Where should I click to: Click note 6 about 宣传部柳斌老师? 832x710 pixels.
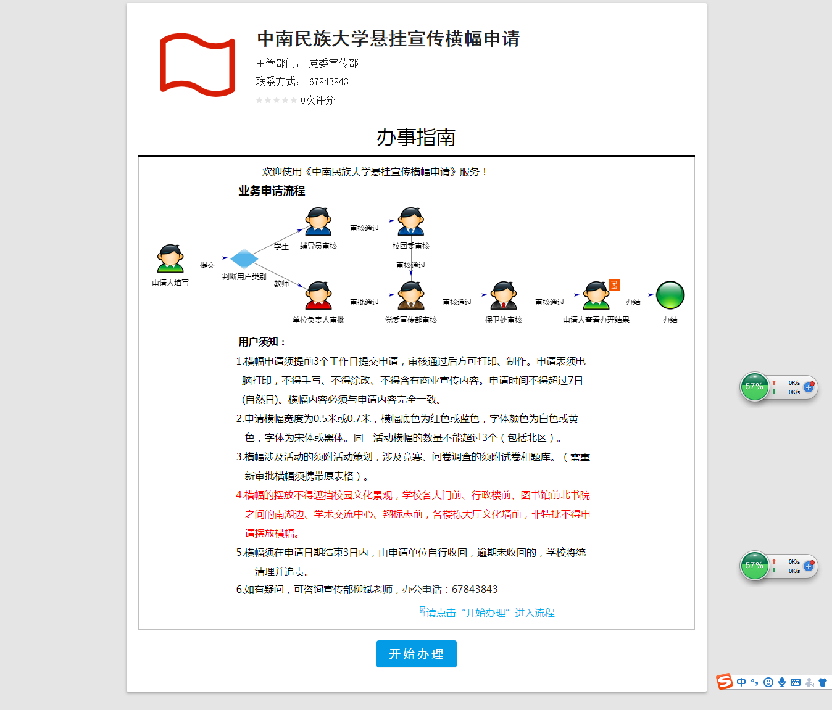coord(367,589)
